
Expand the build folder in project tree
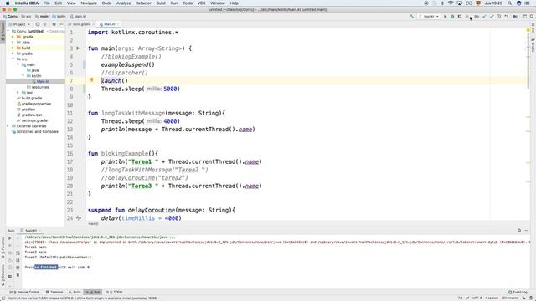(x=13, y=48)
